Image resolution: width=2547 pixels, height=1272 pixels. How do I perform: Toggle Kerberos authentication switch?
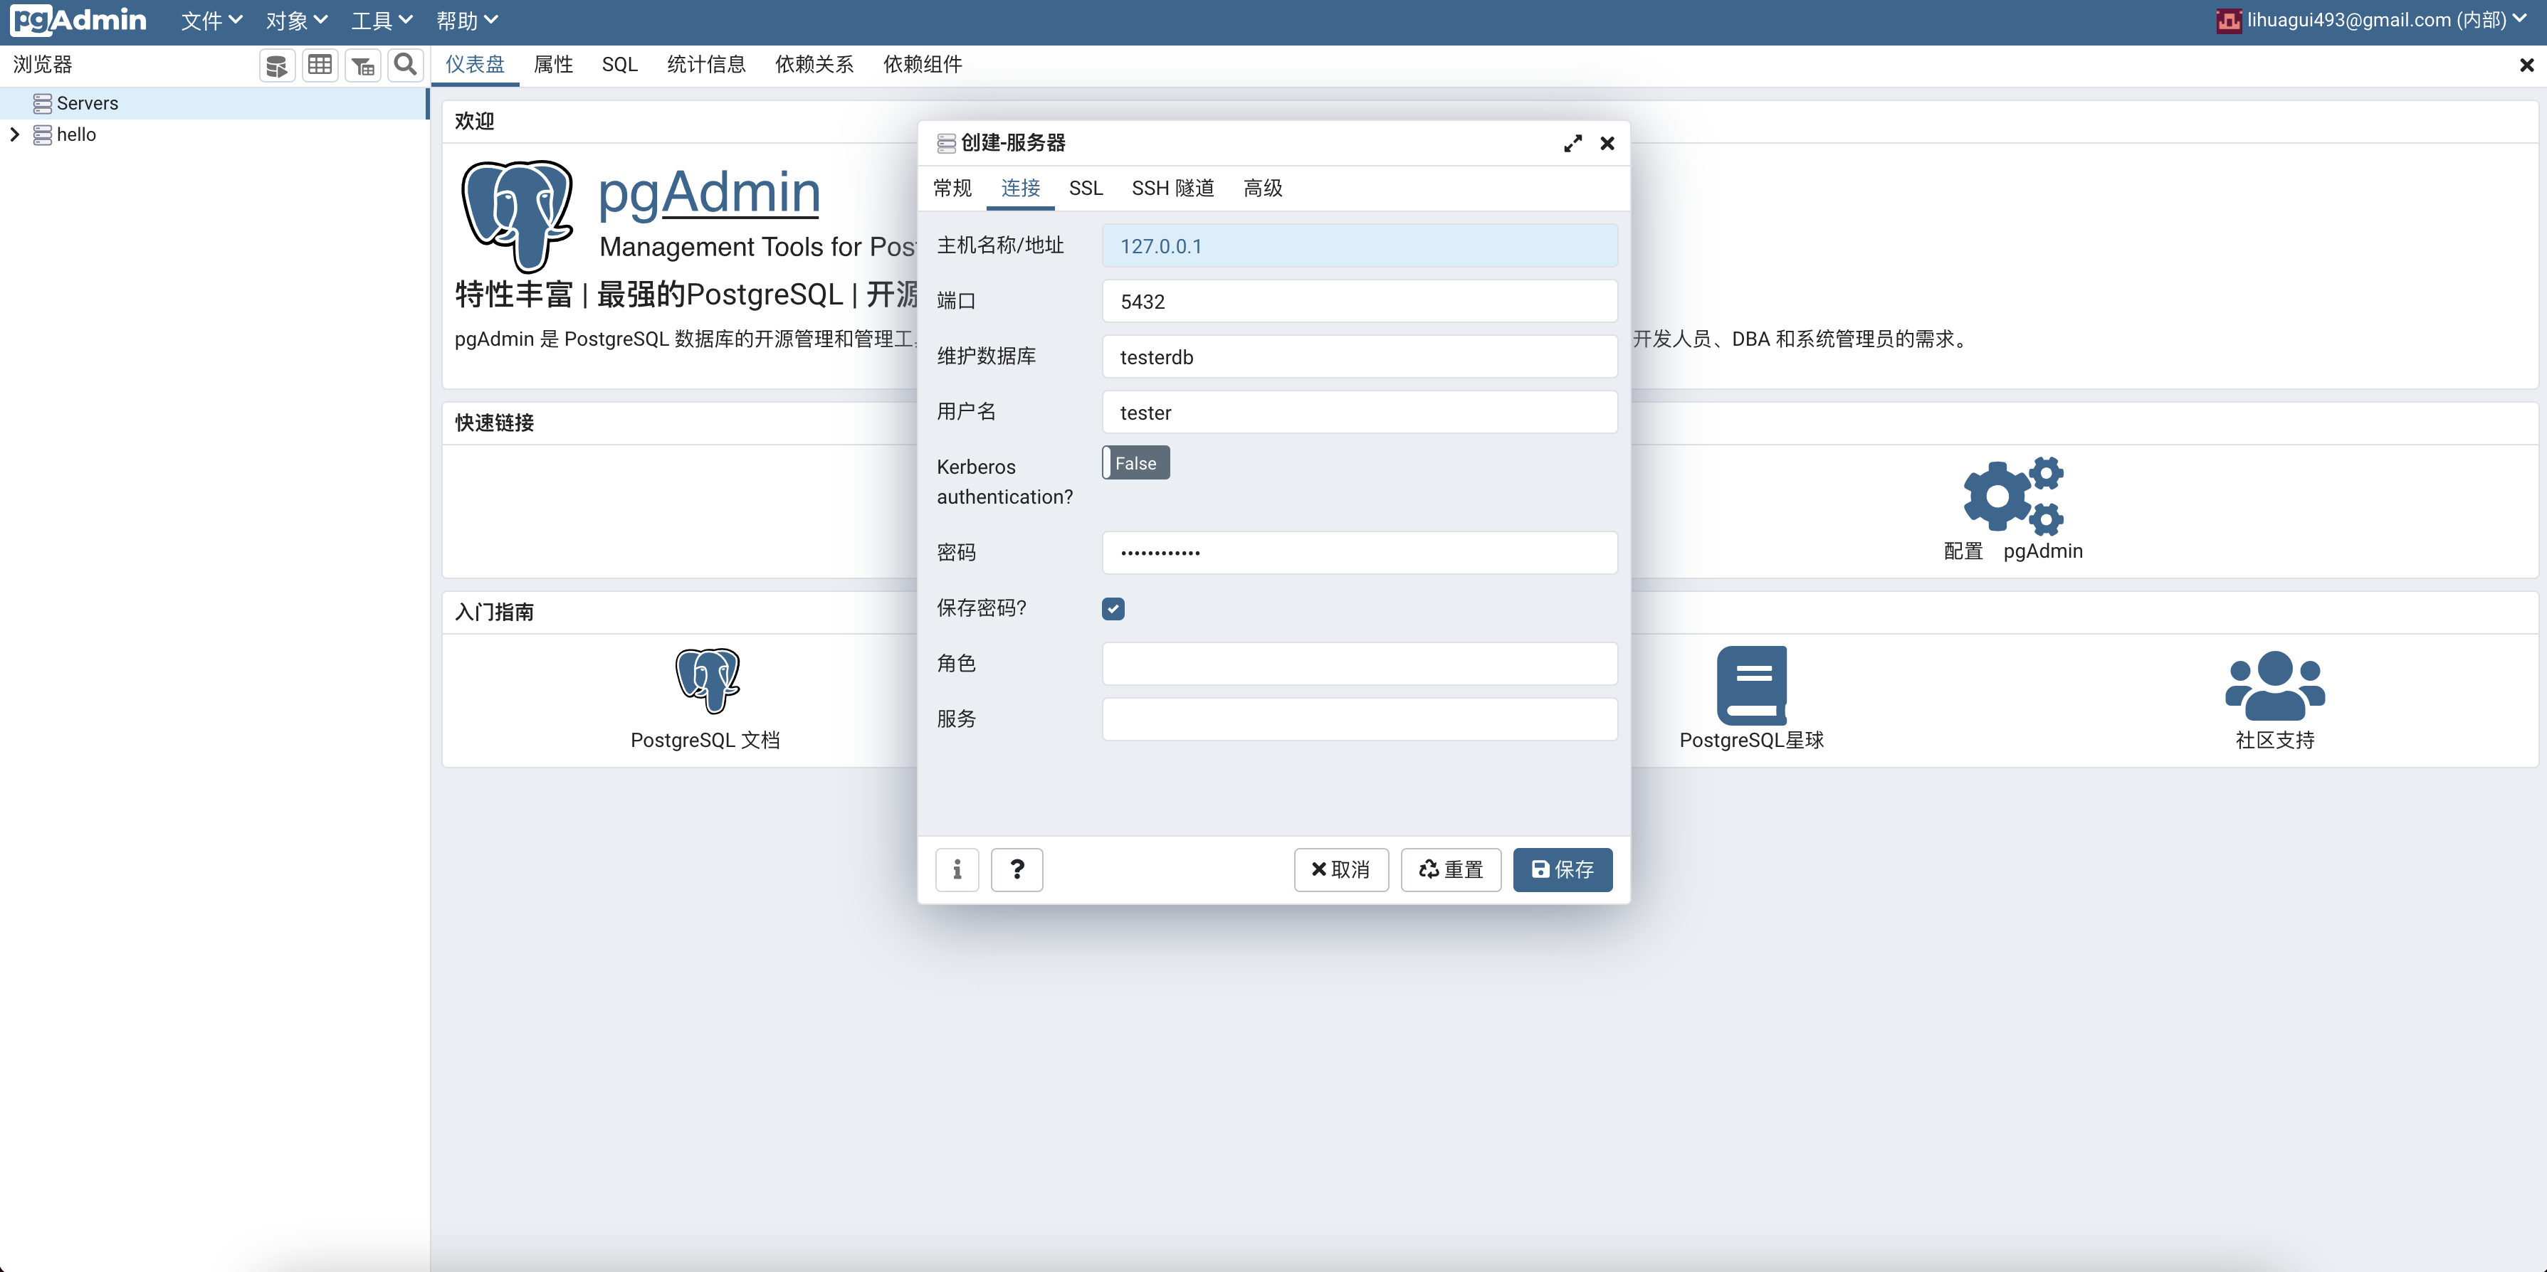1136,462
